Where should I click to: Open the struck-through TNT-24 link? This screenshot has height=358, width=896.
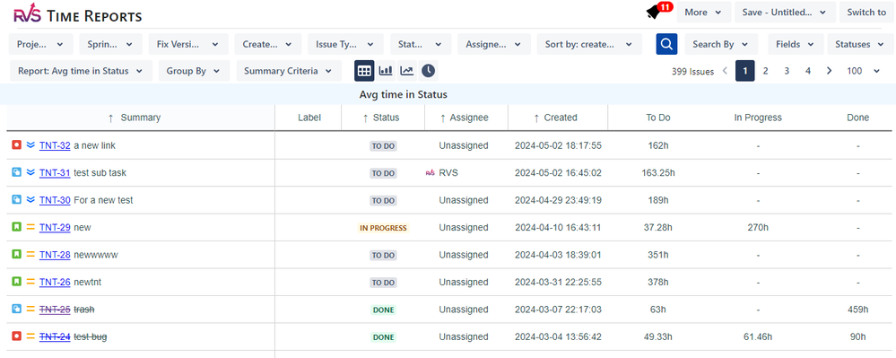tap(55, 336)
